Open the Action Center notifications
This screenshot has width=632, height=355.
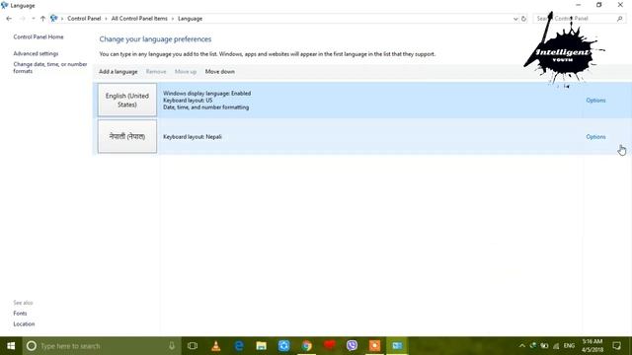point(616,346)
